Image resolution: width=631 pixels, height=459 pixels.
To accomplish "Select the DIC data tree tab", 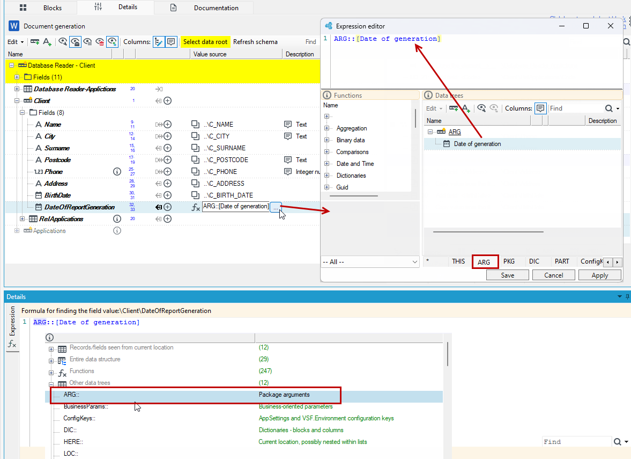I will (x=534, y=261).
